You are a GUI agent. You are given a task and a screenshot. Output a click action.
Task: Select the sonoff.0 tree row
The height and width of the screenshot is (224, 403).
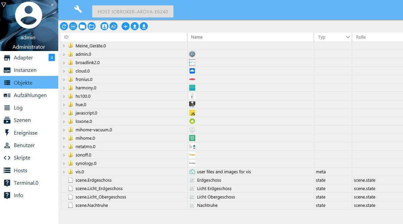pyautogui.click(x=232, y=155)
